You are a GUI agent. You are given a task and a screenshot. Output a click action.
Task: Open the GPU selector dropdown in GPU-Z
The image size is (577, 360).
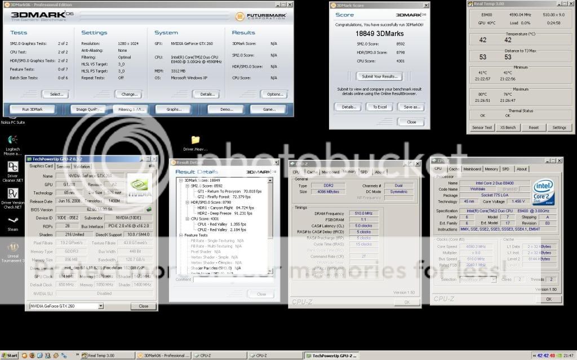(x=100, y=306)
